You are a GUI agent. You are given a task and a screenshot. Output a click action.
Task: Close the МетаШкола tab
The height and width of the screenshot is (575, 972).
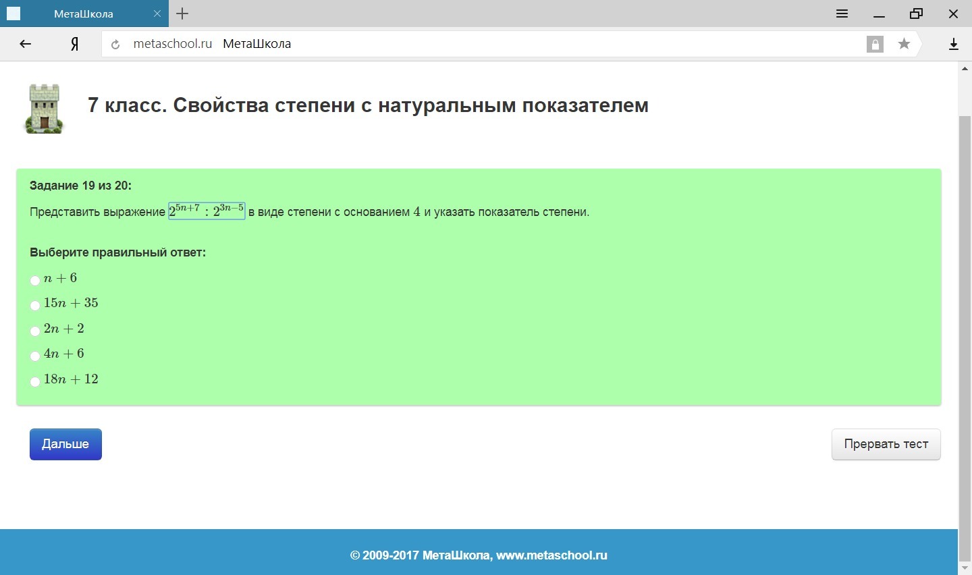pyautogui.click(x=157, y=13)
